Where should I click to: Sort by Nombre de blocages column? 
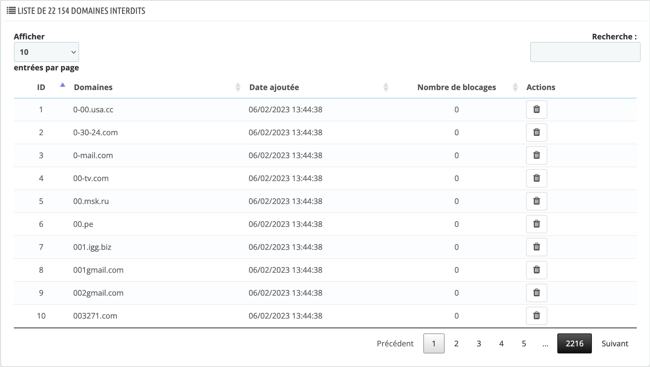coord(456,87)
